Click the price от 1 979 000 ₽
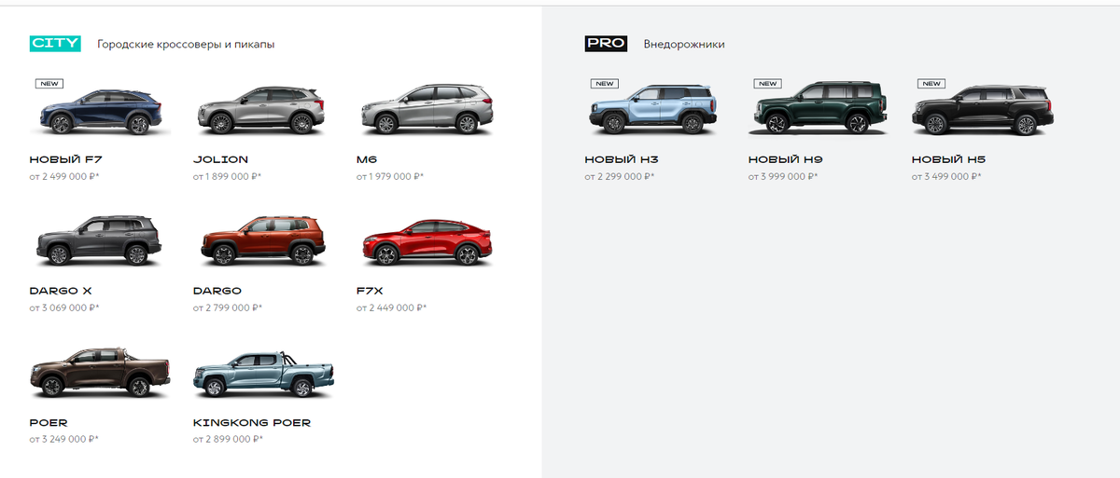Image resolution: width=1120 pixels, height=478 pixels. point(390,176)
